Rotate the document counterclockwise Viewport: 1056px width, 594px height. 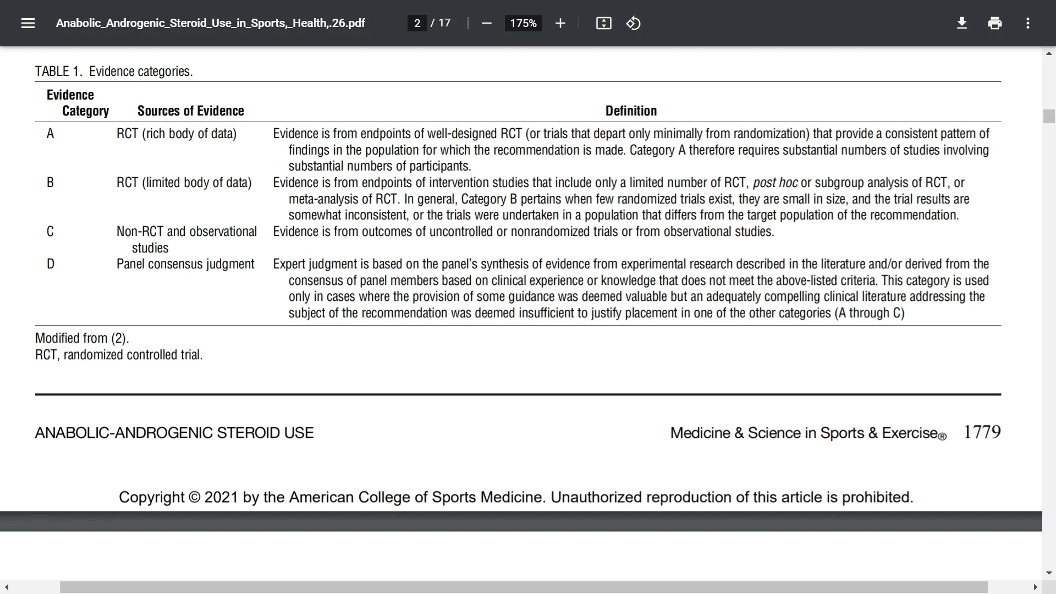(633, 23)
